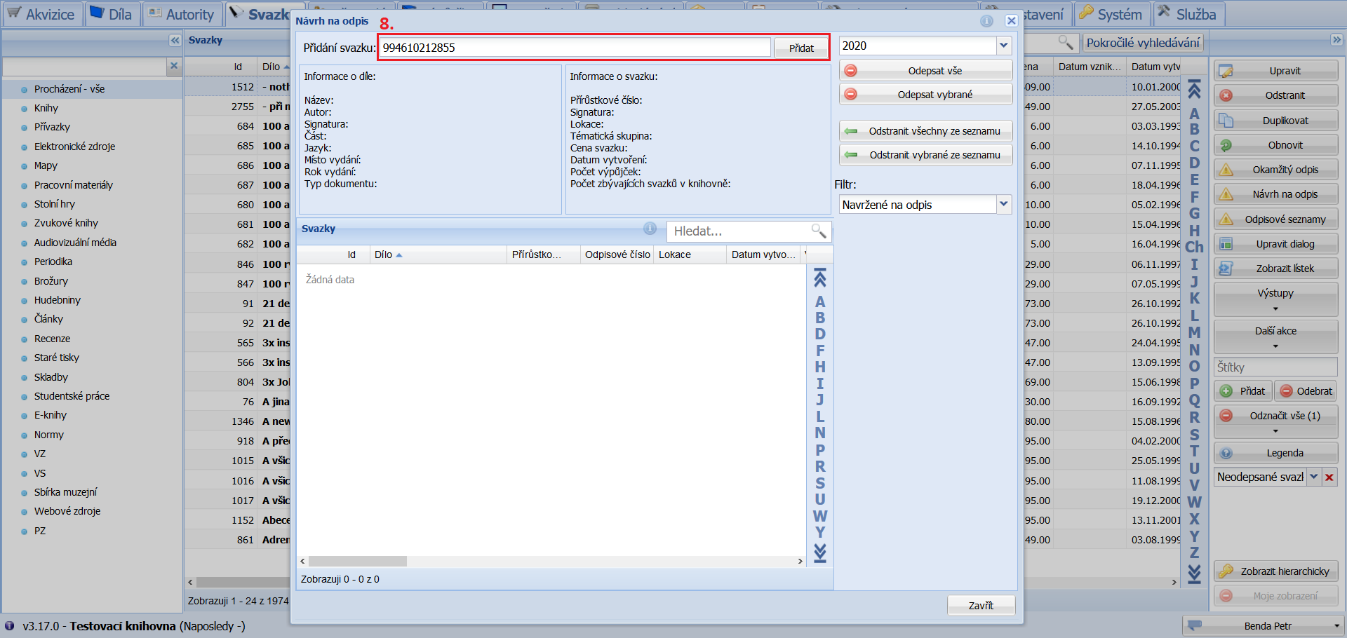This screenshot has width=1347, height=638.
Task: Click Odstranit všechny ze seznamu
Action: point(926,131)
